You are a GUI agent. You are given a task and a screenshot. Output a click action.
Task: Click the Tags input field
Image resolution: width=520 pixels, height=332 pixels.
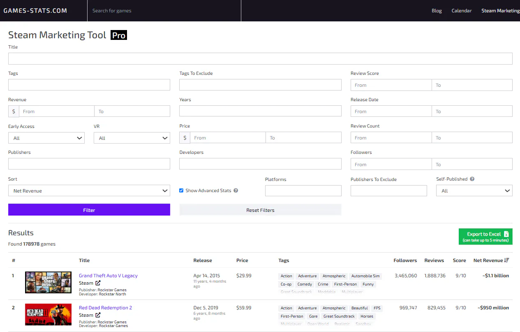pos(89,85)
